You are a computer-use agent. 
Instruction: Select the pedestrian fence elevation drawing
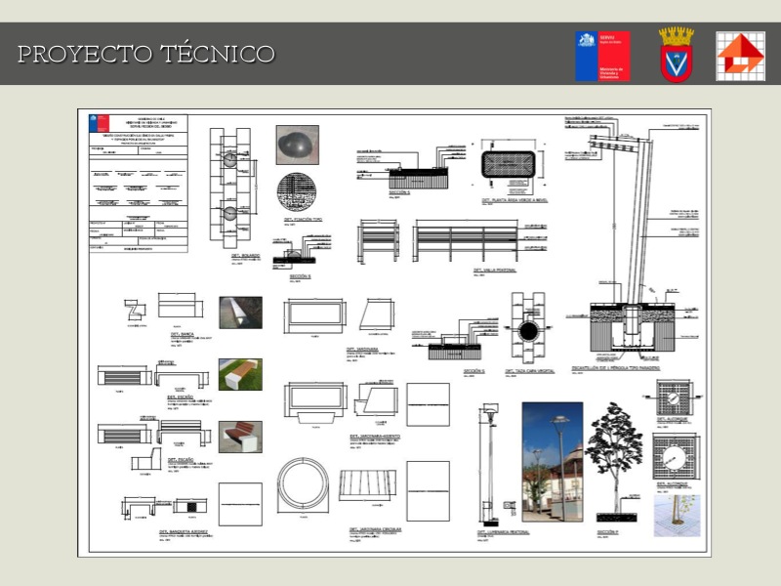pyautogui.click(x=465, y=241)
